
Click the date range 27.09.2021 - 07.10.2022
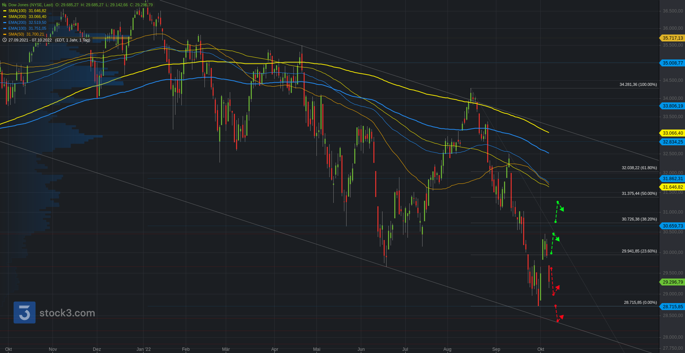pos(30,40)
